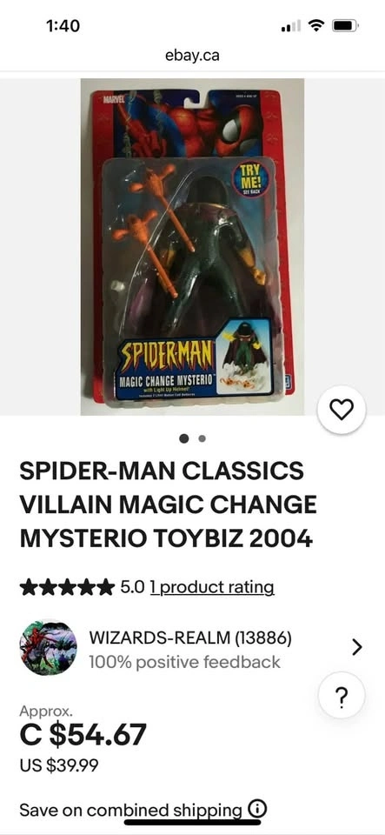Open the question mark help button
Viewport: 385px width, 835px height.
[342, 696]
